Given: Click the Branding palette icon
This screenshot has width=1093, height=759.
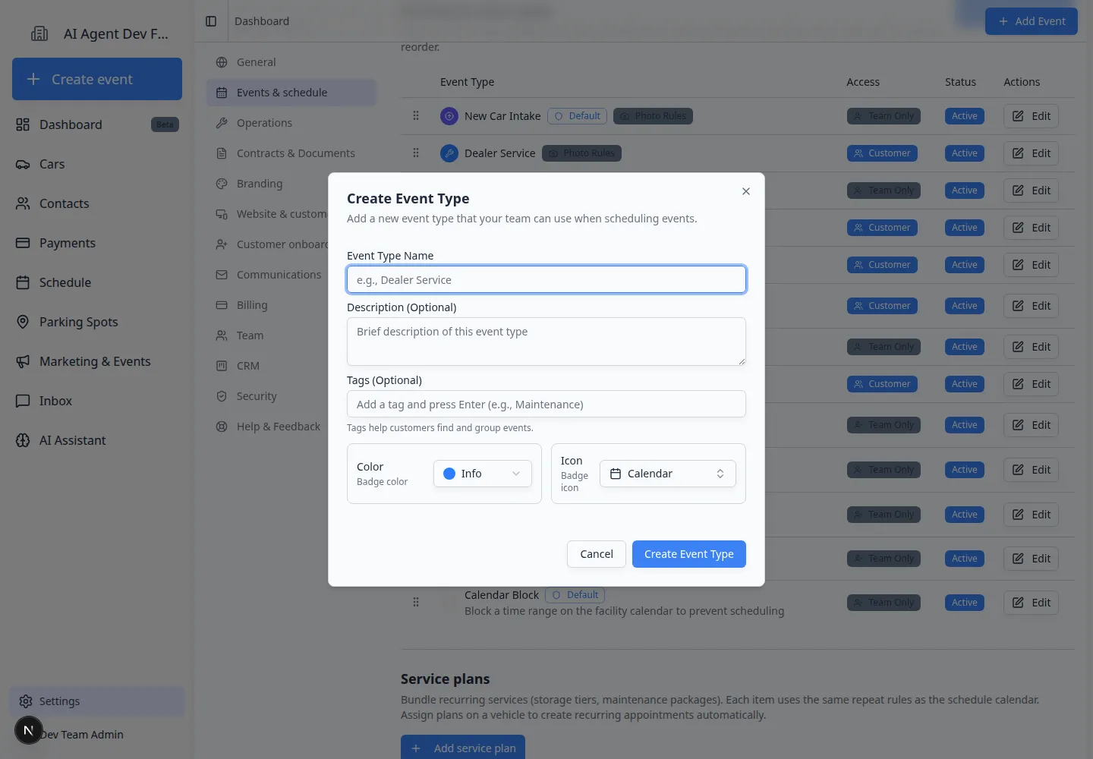Looking at the screenshot, I should point(222,184).
